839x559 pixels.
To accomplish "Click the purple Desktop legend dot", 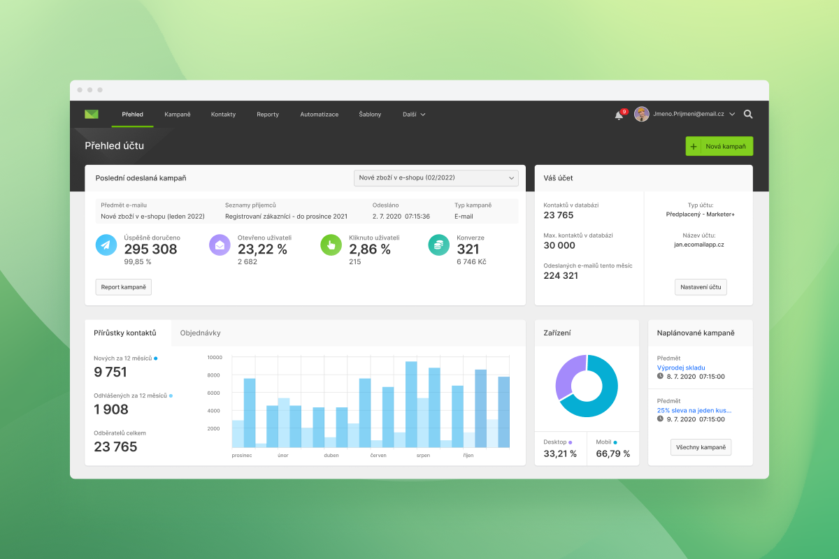I will click(571, 442).
